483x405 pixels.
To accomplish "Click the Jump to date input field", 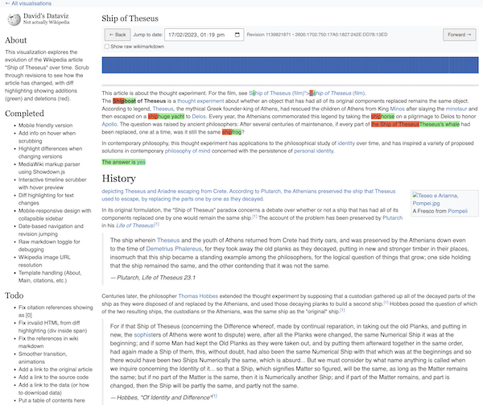I will (204, 35).
